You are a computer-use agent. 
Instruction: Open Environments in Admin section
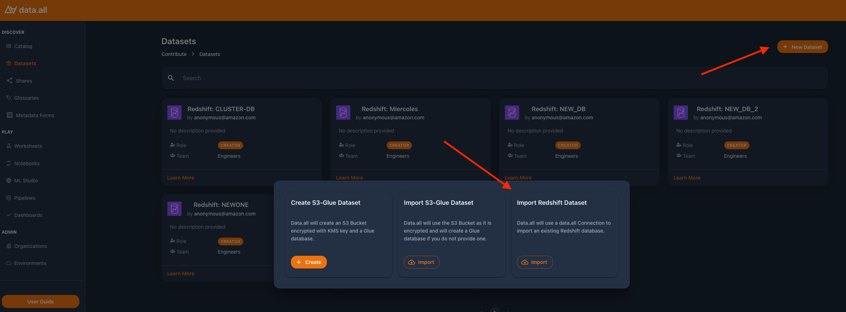point(30,263)
